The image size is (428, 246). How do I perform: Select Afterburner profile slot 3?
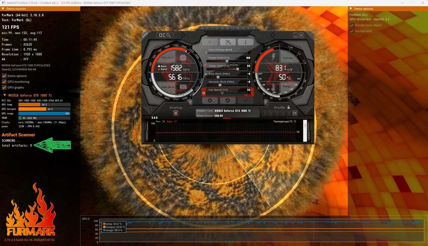pos(276,113)
